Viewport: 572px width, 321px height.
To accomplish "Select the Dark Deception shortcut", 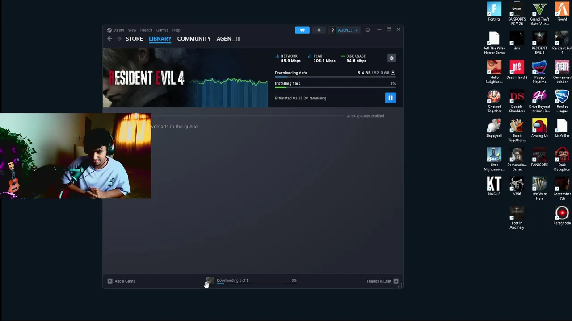I will coord(562,160).
